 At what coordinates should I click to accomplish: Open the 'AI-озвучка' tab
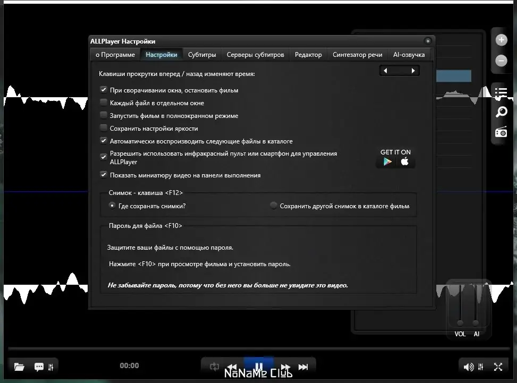(x=409, y=55)
